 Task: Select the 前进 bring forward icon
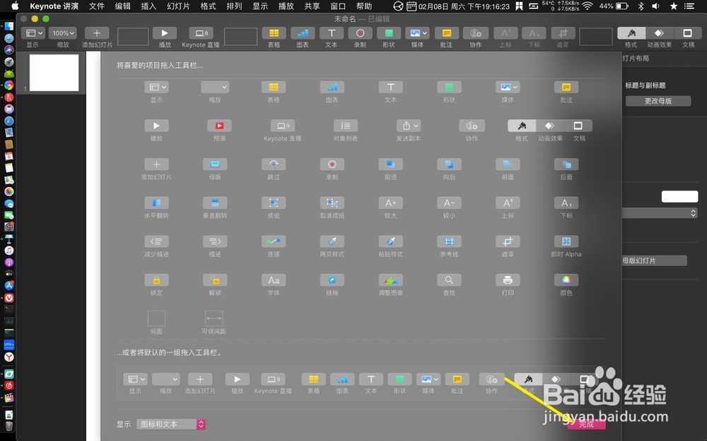pyautogui.click(x=390, y=164)
